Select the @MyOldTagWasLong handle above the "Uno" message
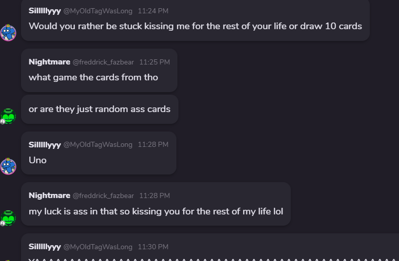This screenshot has height=261, width=399. [x=97, y=145]
